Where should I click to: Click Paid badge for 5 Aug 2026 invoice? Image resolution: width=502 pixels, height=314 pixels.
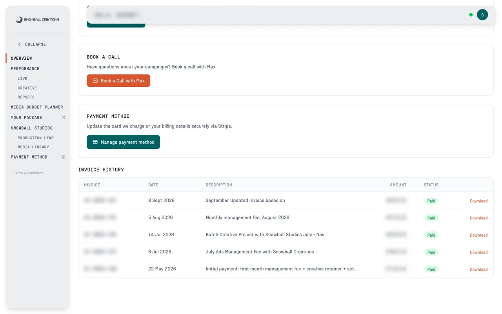431,218
